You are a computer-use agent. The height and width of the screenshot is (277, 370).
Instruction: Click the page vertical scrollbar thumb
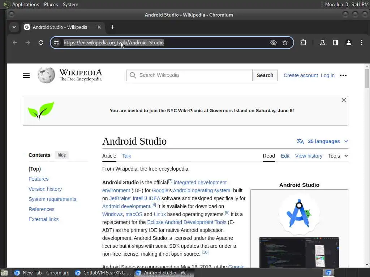[367, 78]
